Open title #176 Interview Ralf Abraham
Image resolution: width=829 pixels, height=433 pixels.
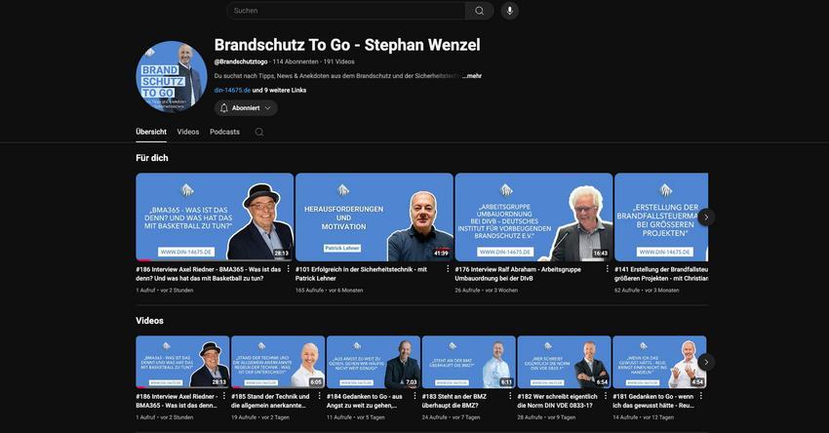pos(518,274)
